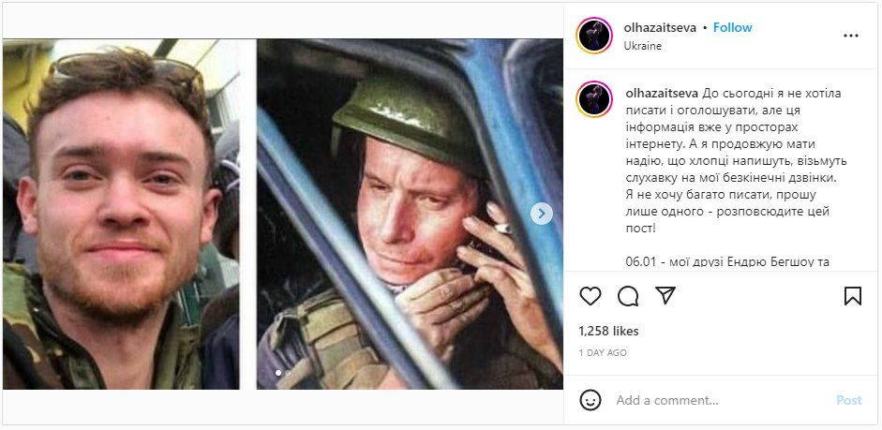
Task: Open more options three-dot menu
Action: 851,36
